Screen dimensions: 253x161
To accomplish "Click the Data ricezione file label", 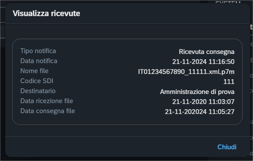I will 47,101.
